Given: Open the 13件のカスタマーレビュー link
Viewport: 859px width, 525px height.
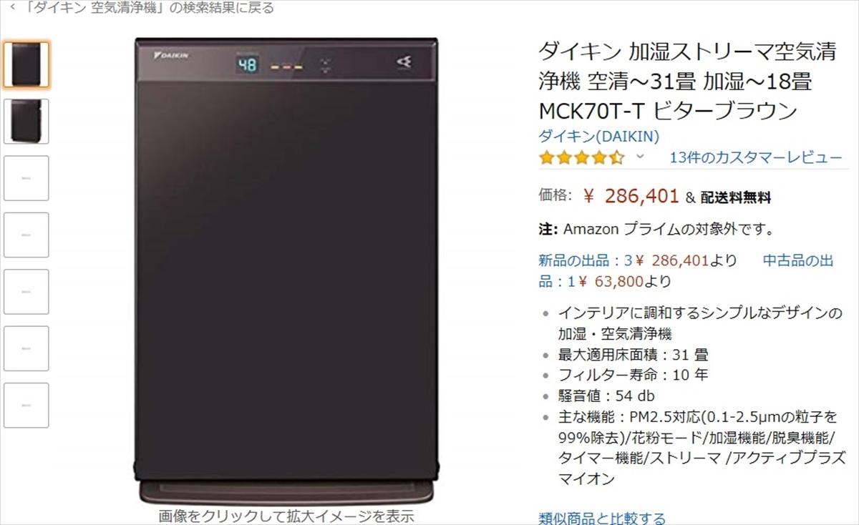Looking at the screenshot, I should tap(756, 157).
